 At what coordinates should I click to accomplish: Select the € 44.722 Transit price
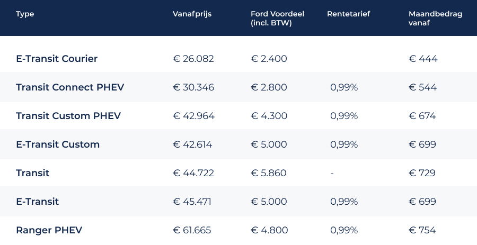[x=193, y=173]
